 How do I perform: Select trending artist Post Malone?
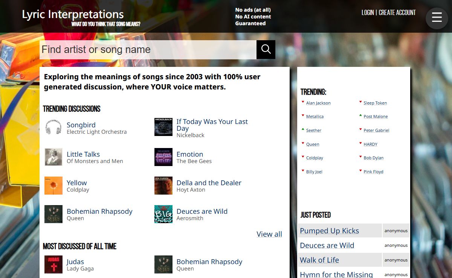pos(376,116)
